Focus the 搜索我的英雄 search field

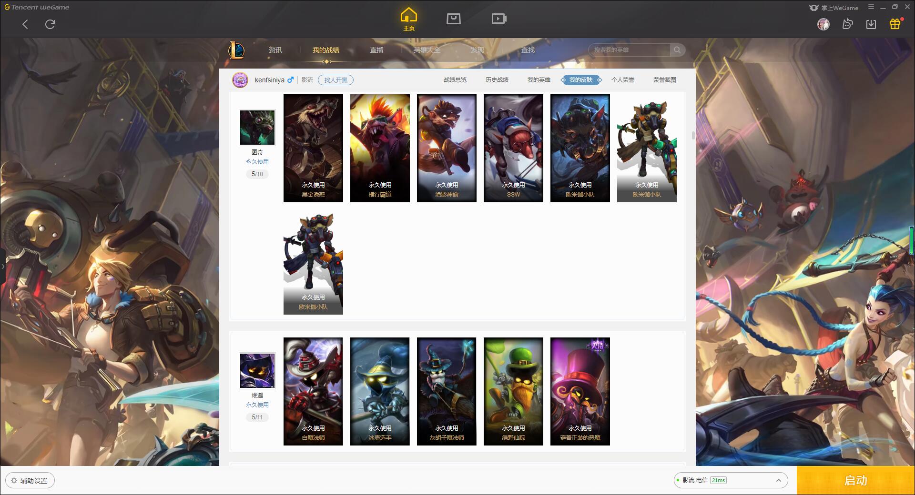click(629, 50)
